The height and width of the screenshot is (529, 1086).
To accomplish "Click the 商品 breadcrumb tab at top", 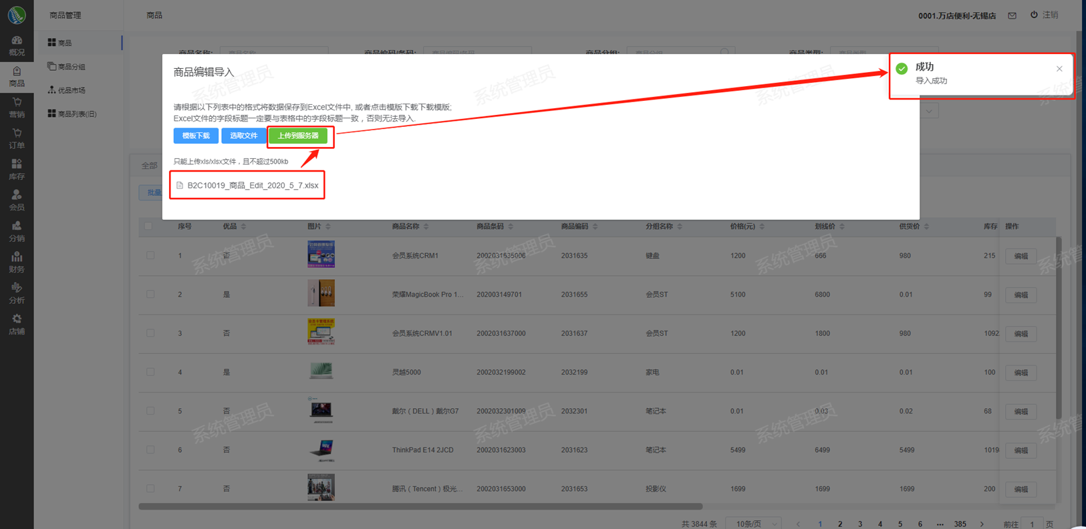I will tap(154, 15).
